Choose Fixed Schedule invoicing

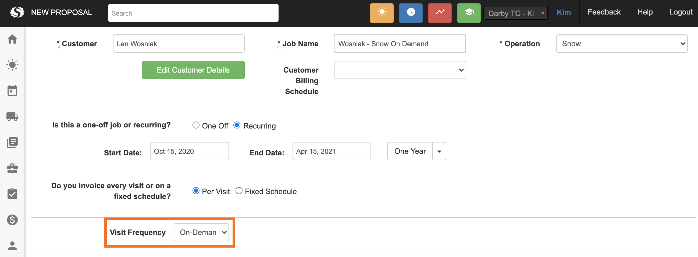click(x=239, y=191)
